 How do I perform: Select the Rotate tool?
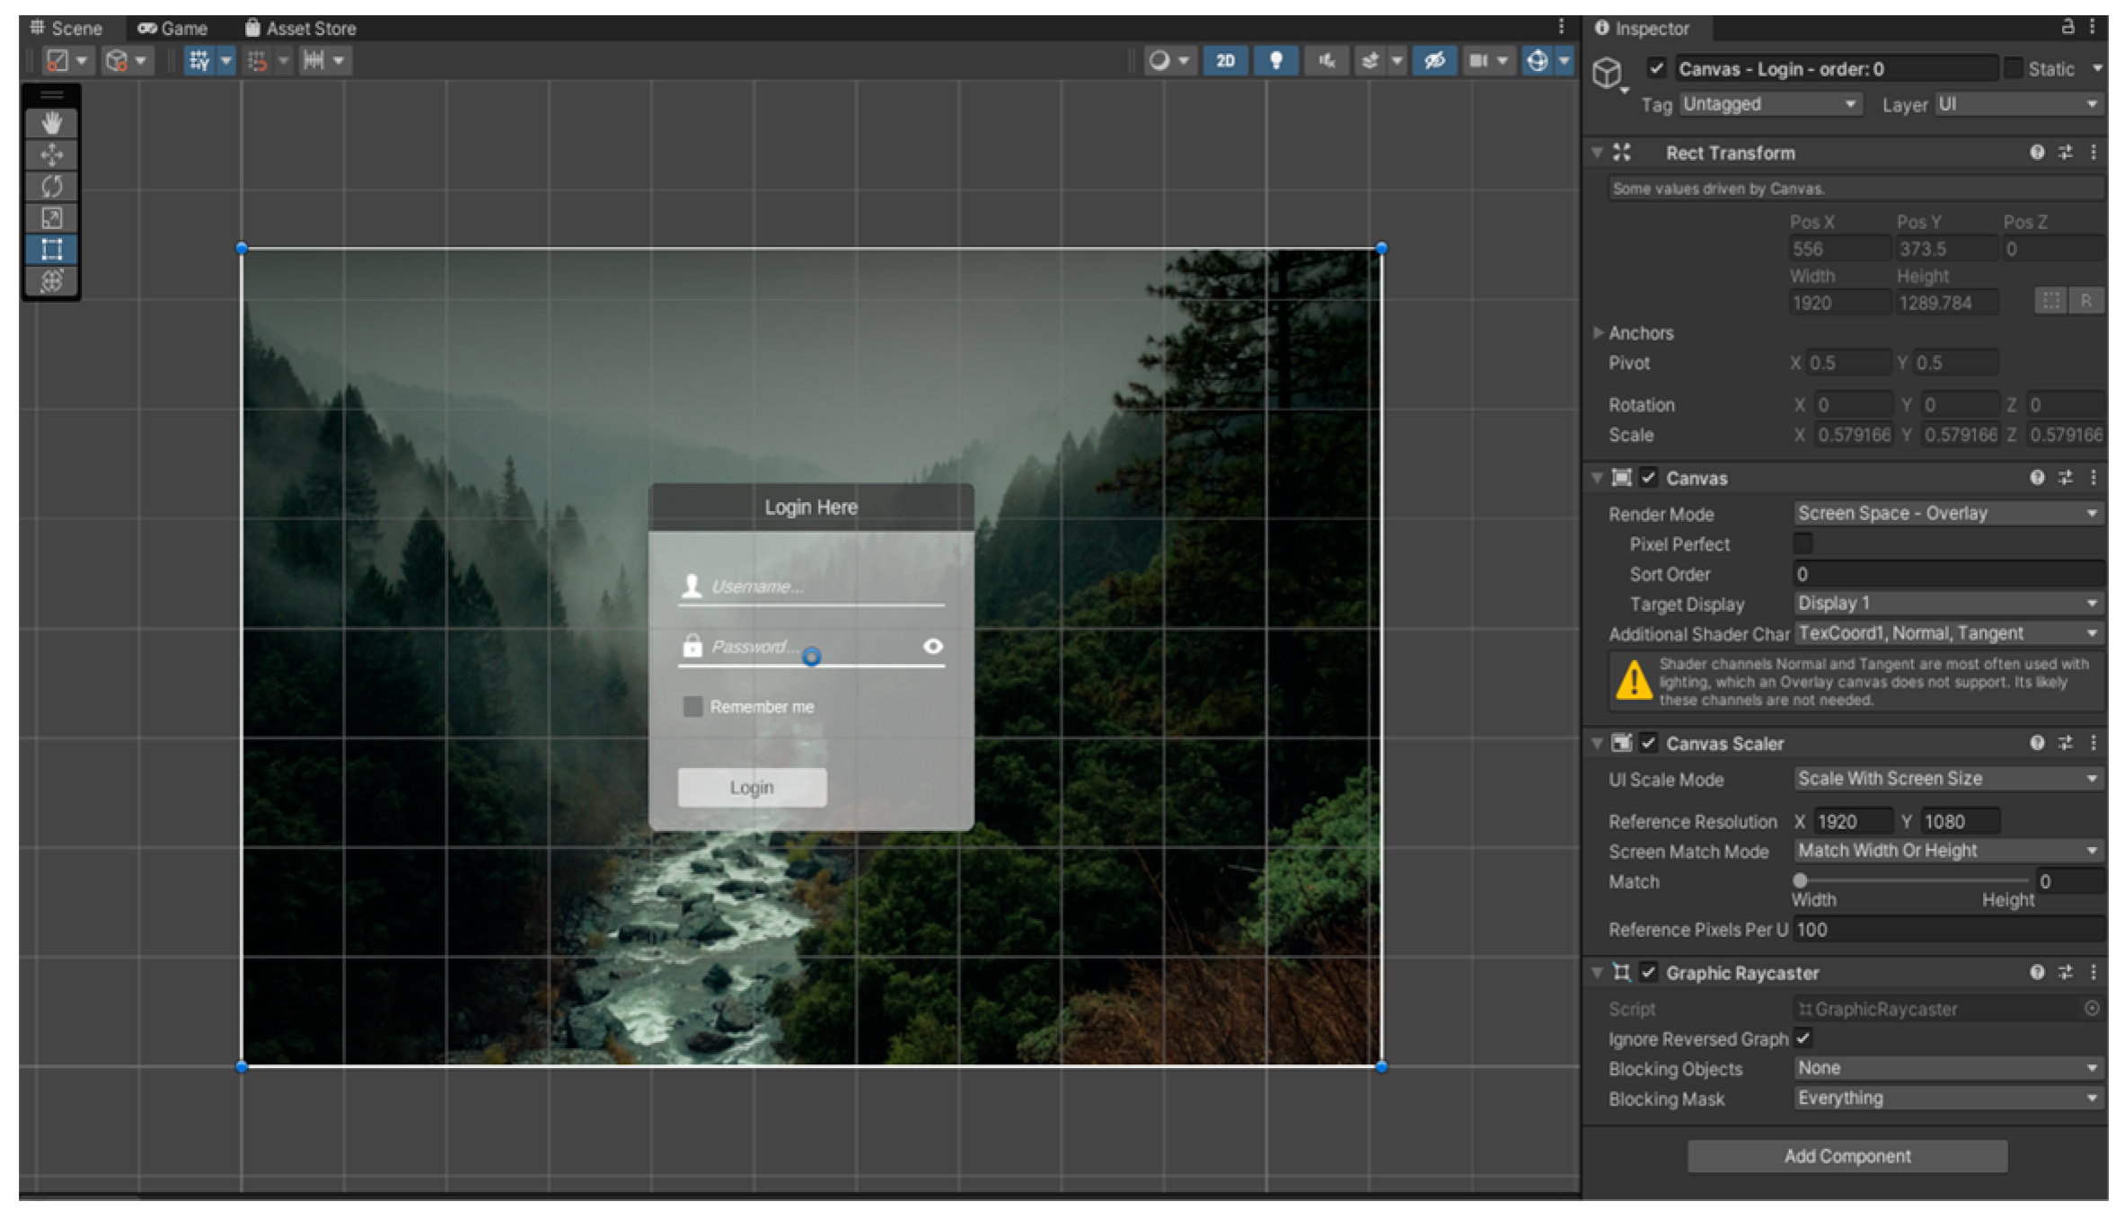[51, 186]
